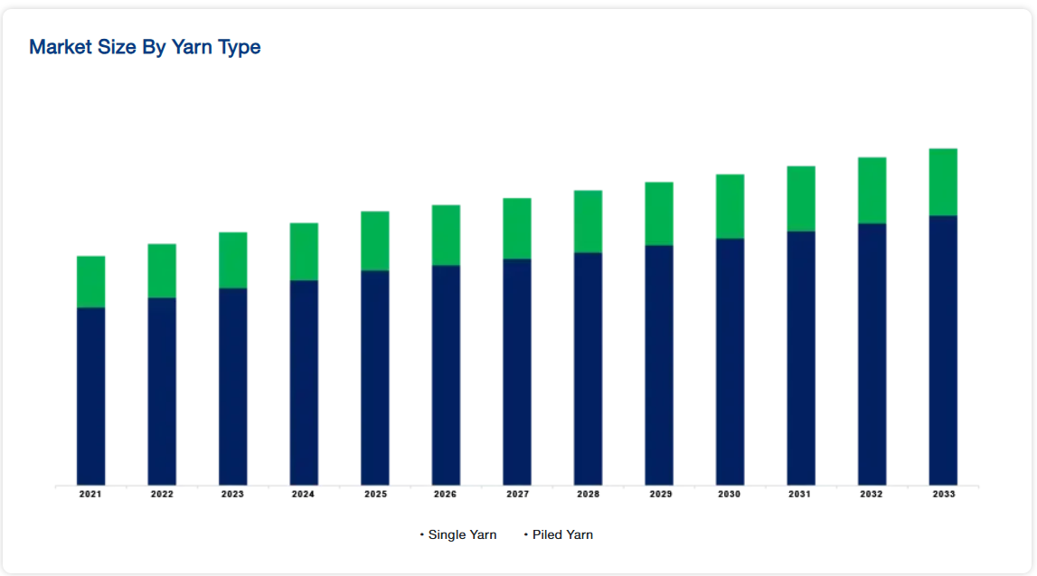1037x576 pixels.
Task: Click the Single Yarn legend bullet marker
Action: tap(422, 534)
